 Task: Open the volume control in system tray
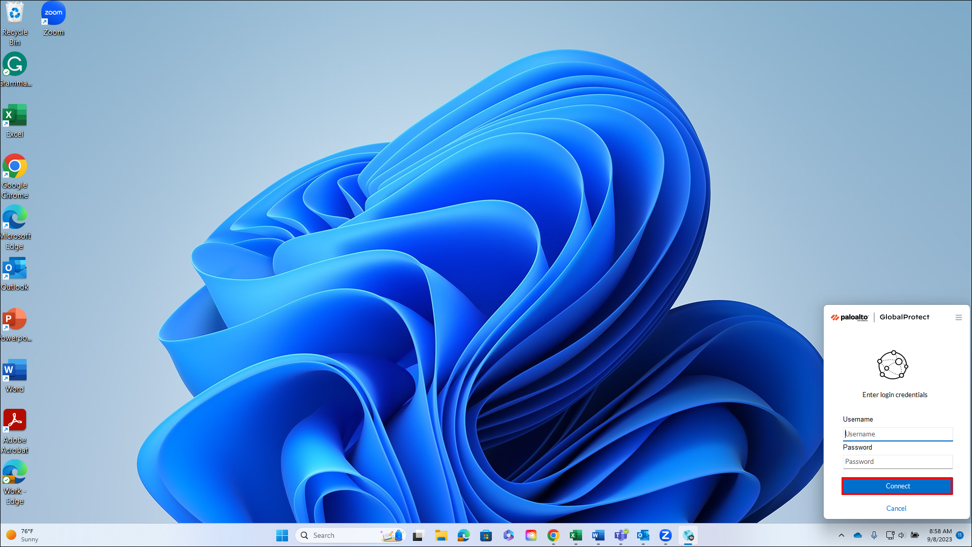tap(901, 535)
